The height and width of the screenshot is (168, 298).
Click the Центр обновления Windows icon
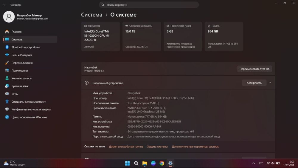[7, 117]
